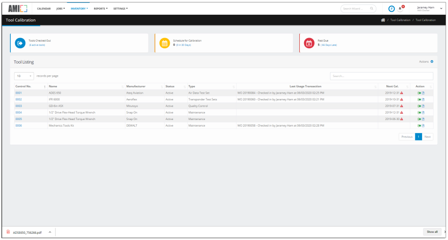Open the notifications bell
Image resolution: width=448 pixels, height=240 pixels.
click(400, 9)
